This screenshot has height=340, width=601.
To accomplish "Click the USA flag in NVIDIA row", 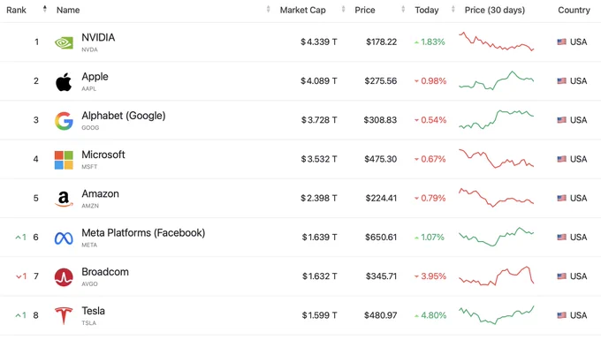I will (x=561, y=42).
